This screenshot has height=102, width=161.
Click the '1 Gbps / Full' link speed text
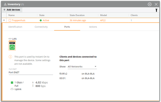click(19, 84)
